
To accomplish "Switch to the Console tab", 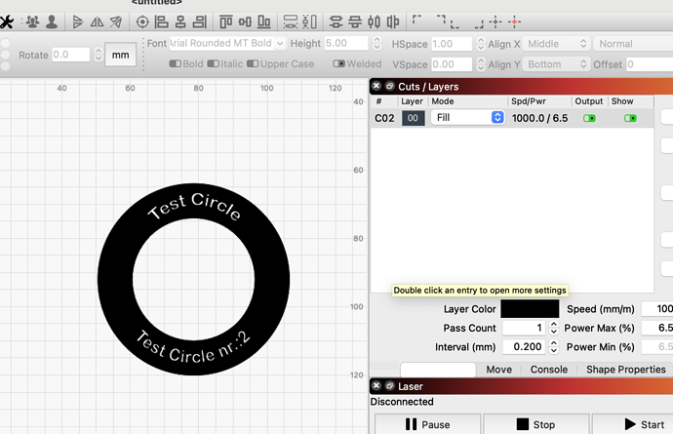I will [x=548, y=370].
